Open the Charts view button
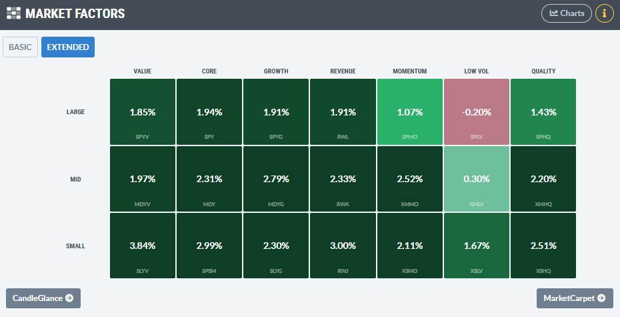 point(566,13)
